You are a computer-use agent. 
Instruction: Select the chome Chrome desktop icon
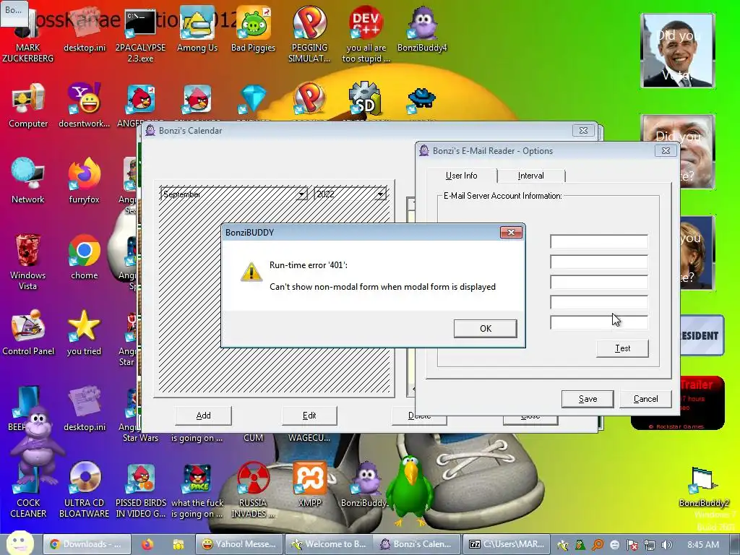(84, 257)
